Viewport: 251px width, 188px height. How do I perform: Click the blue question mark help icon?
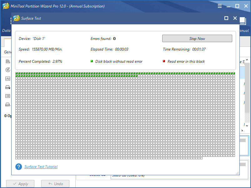[x=18, y=167]
